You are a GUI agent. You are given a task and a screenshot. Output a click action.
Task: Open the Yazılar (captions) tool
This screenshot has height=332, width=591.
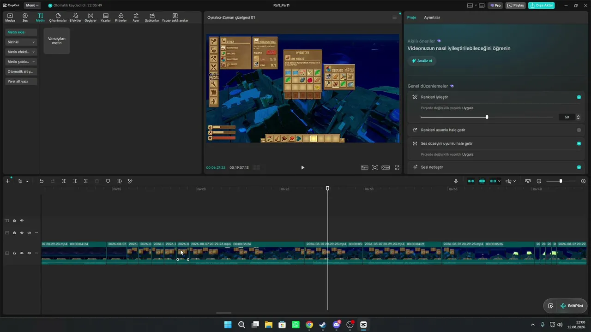tap(106, 18)
